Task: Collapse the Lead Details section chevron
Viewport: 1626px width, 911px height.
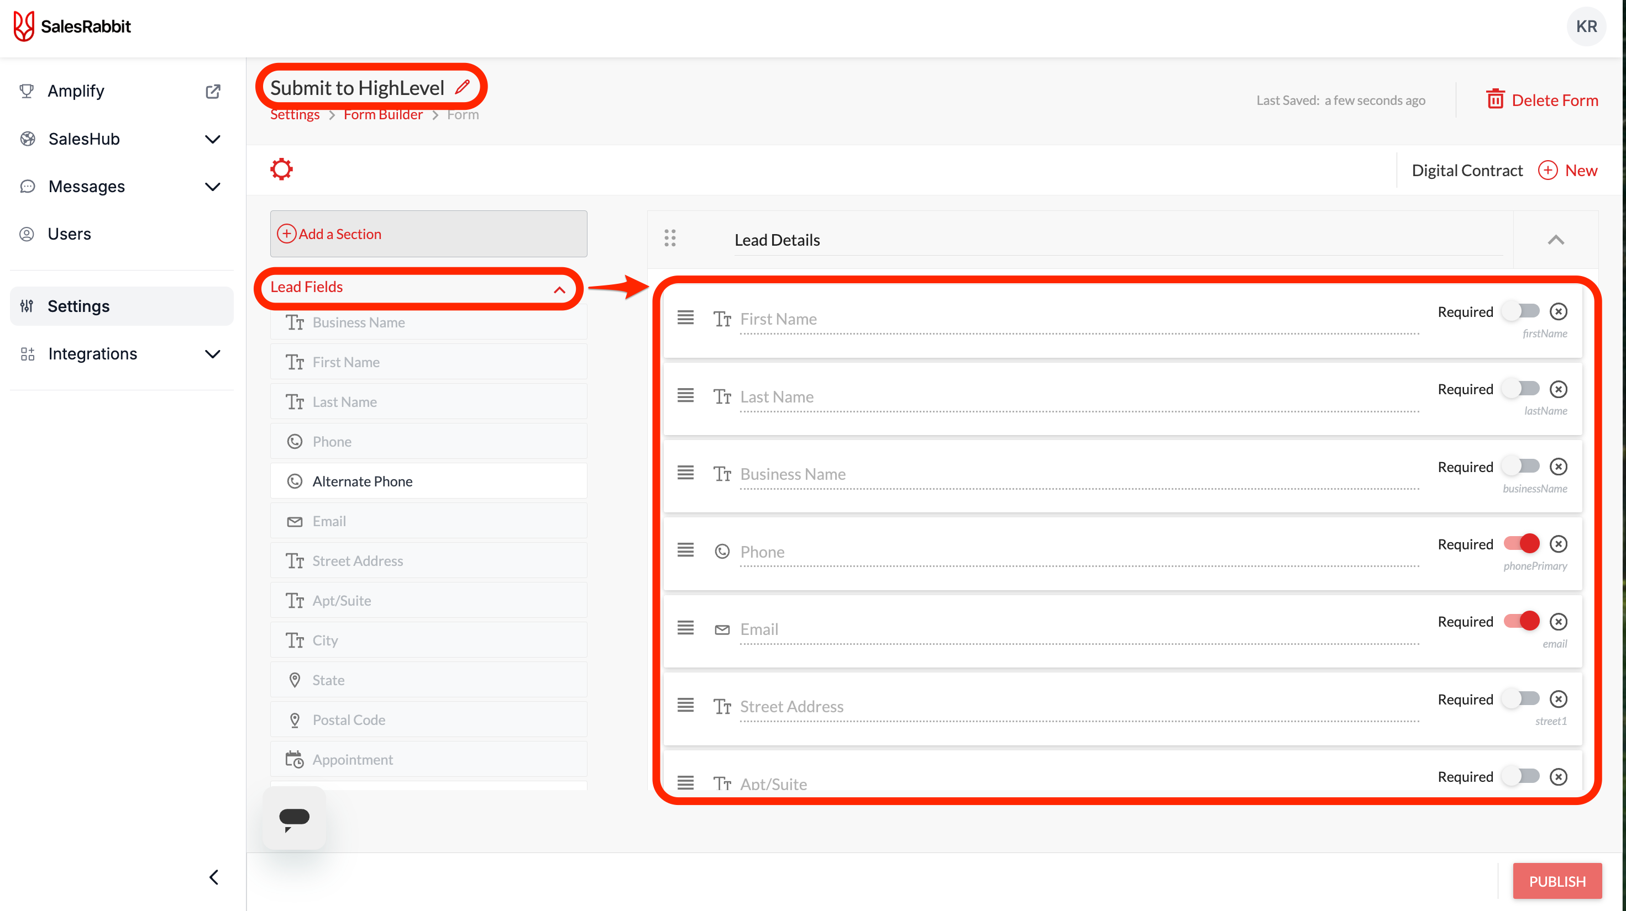Action: pos(1556,240)
